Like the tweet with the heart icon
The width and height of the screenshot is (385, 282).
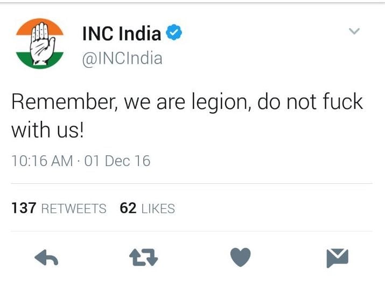pyautogui.click(x=240, y=257)
